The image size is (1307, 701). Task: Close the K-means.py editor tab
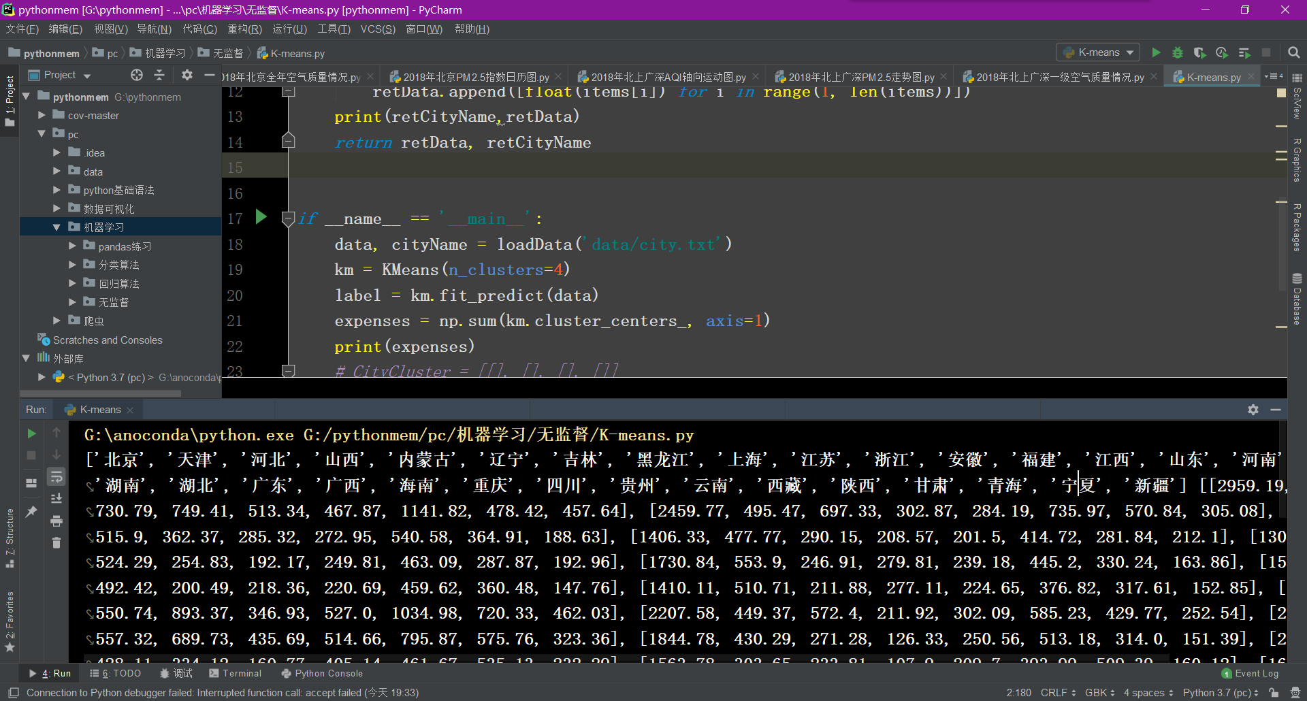tap(1252, 77)
